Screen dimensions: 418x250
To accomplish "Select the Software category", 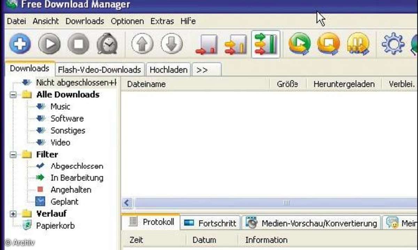I will pos(67,118).
